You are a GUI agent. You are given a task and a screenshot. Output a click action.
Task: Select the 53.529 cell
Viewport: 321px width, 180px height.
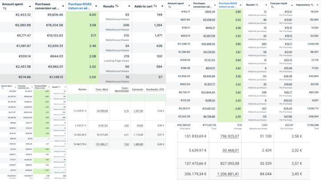point(266,164)
